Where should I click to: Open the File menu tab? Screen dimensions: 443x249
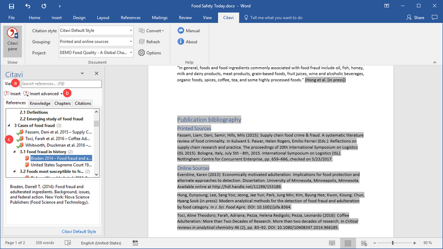point(12,18)
